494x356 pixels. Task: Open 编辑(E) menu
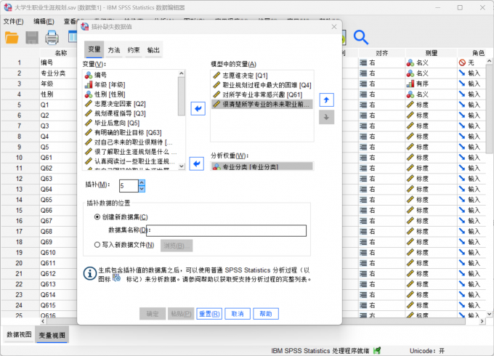44,21
